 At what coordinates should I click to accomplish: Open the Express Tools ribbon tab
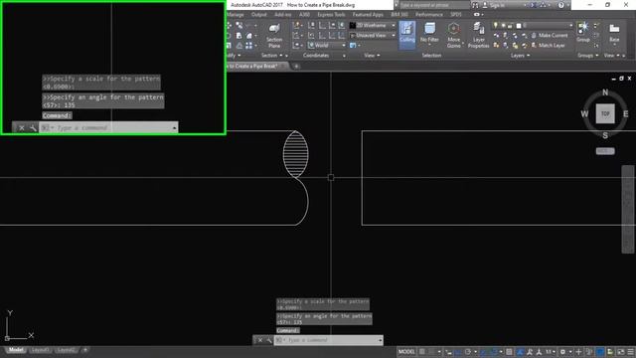point(331,15)
